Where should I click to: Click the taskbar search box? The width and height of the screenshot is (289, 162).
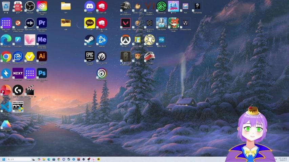coord(20,159)
